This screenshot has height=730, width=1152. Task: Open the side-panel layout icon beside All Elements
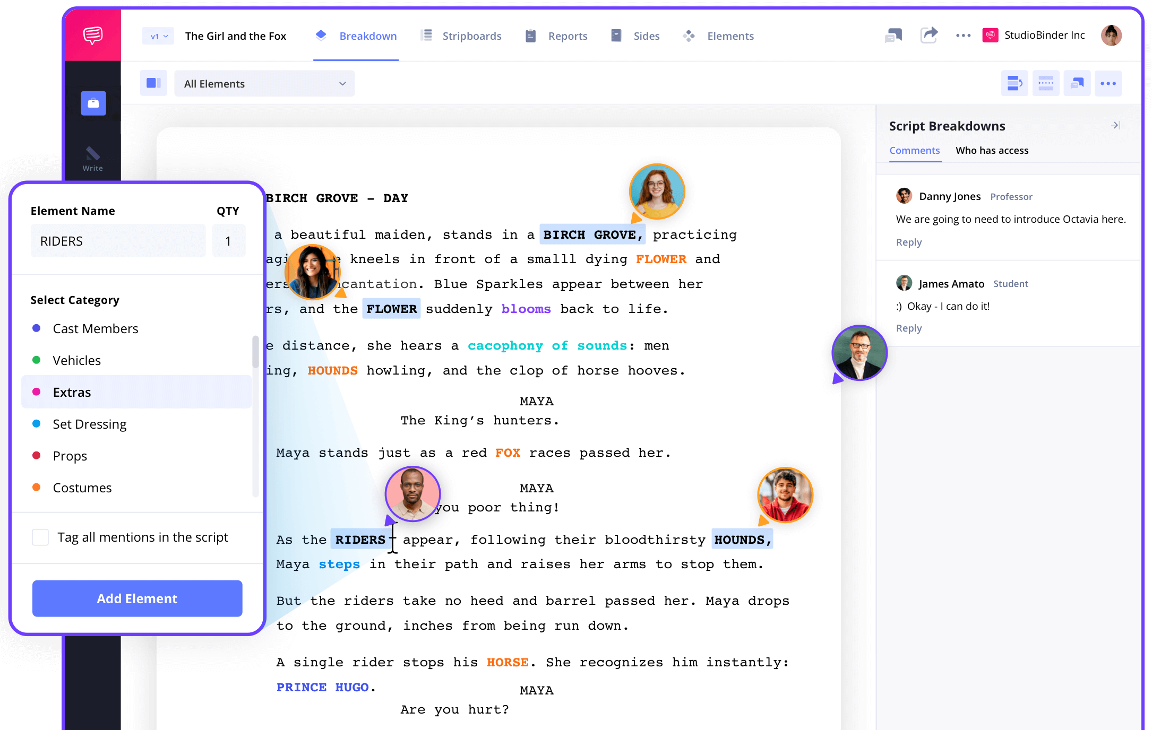click(x=153, y=83)
